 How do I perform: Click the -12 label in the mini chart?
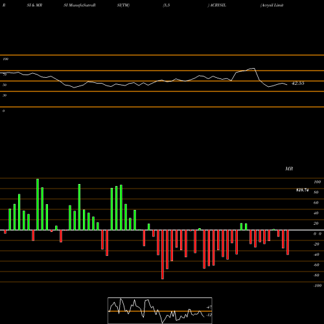(x=209, y=315)
